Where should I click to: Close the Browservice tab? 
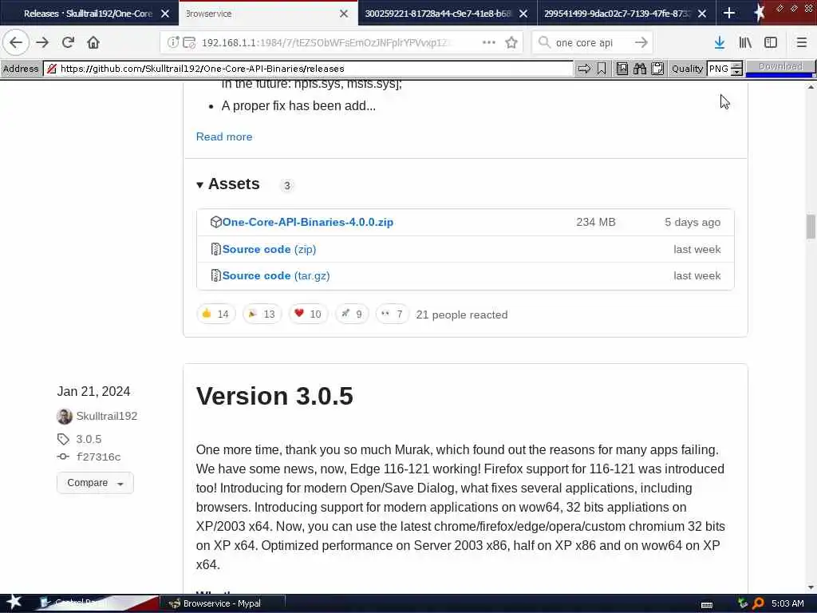coord(344,14)
